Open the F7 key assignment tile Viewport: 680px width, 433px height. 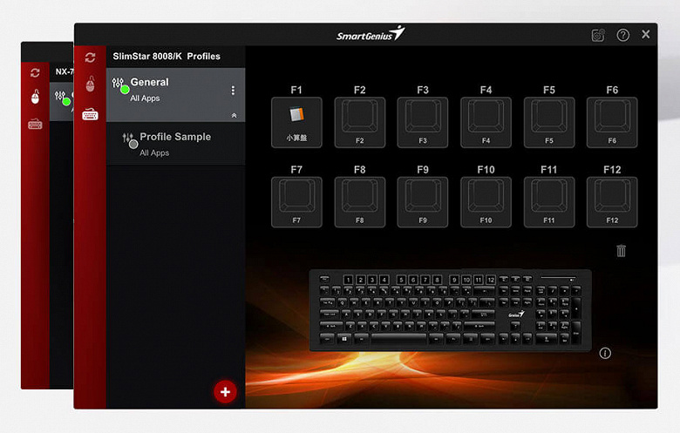coord(296,202)
